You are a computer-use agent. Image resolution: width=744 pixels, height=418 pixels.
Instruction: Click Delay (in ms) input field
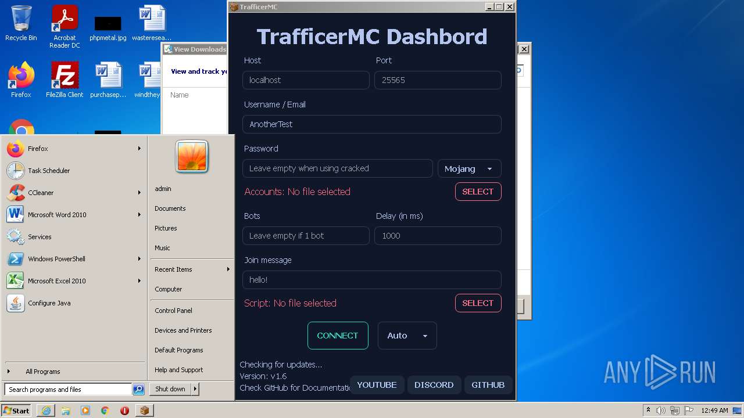coord(438,236)
